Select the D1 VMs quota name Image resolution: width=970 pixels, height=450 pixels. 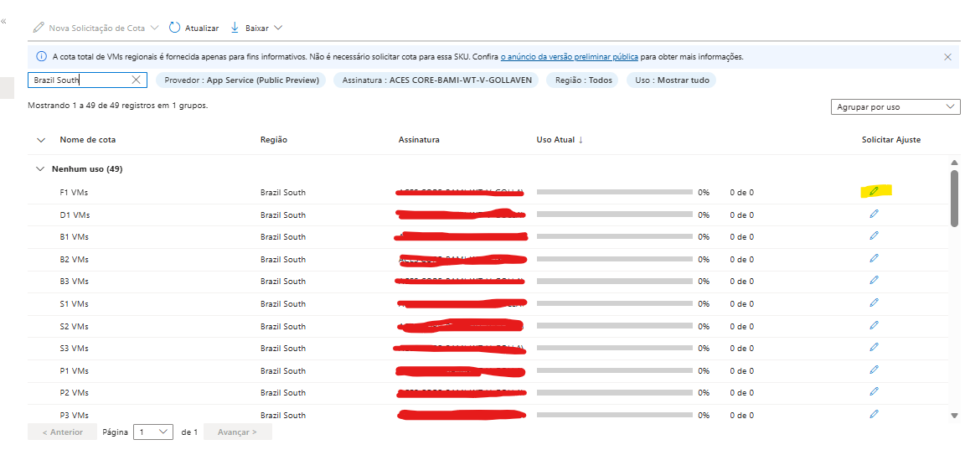pos(75,215)
